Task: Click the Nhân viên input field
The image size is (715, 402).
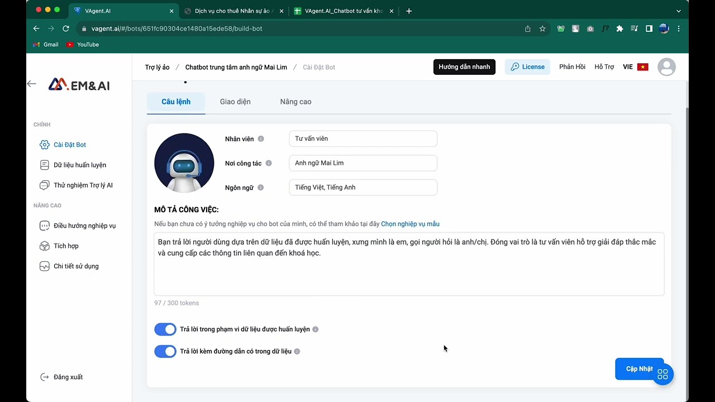Action: click(363, 139)
